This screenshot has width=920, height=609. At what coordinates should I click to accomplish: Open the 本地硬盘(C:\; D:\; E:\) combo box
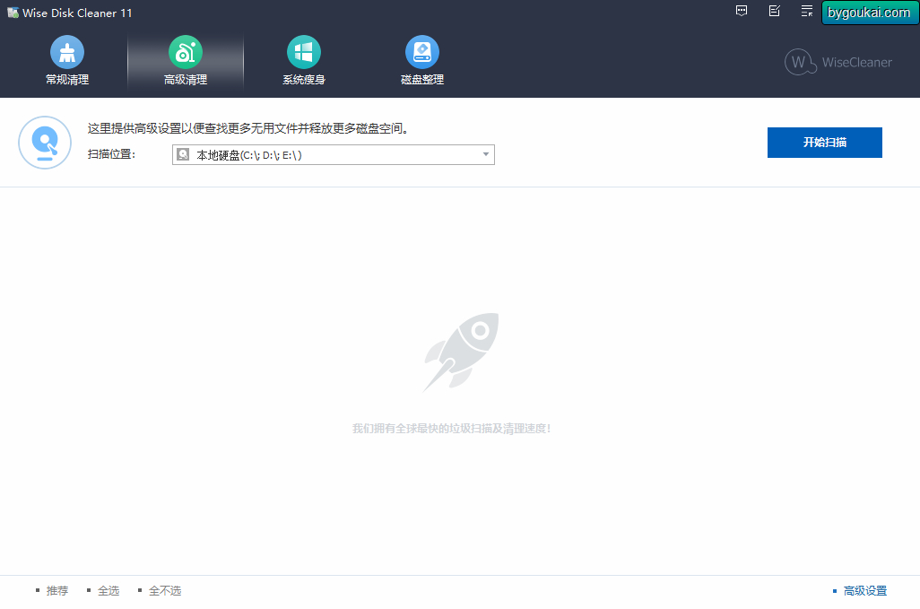(x=334, y=154)
